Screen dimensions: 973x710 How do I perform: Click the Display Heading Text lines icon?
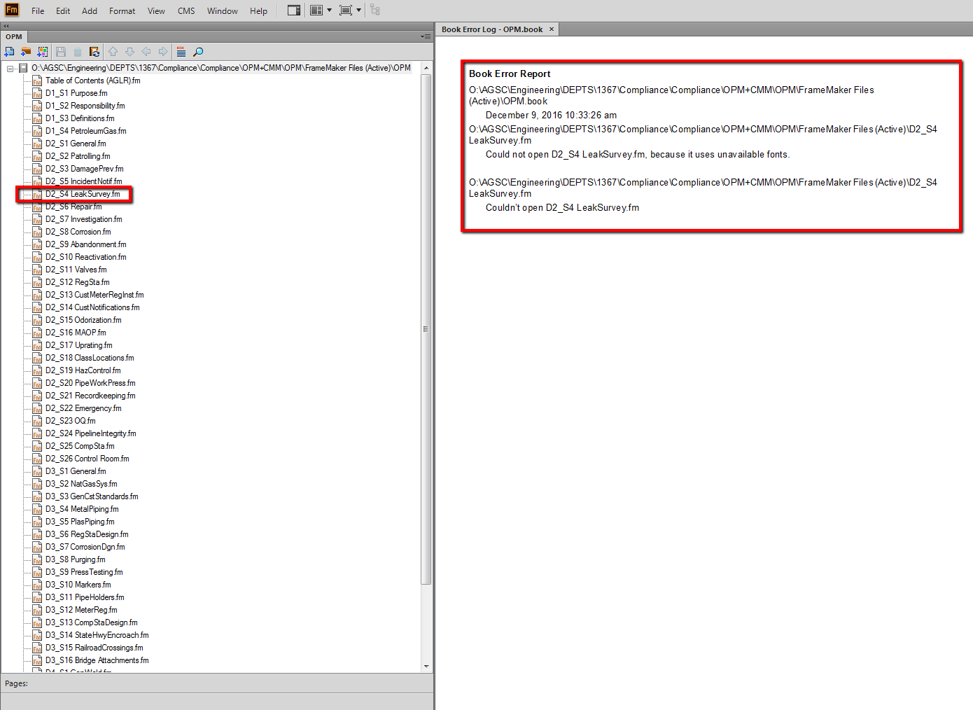tap(181, 52)
